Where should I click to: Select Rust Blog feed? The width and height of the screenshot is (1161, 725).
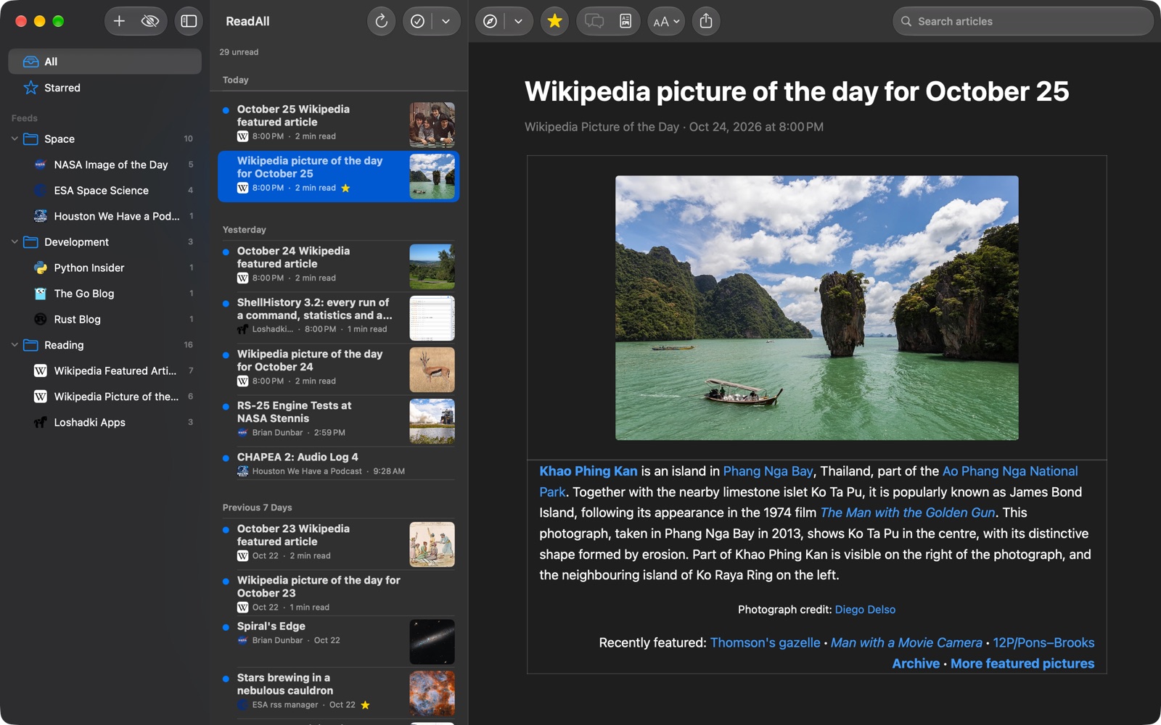[105, 319]
